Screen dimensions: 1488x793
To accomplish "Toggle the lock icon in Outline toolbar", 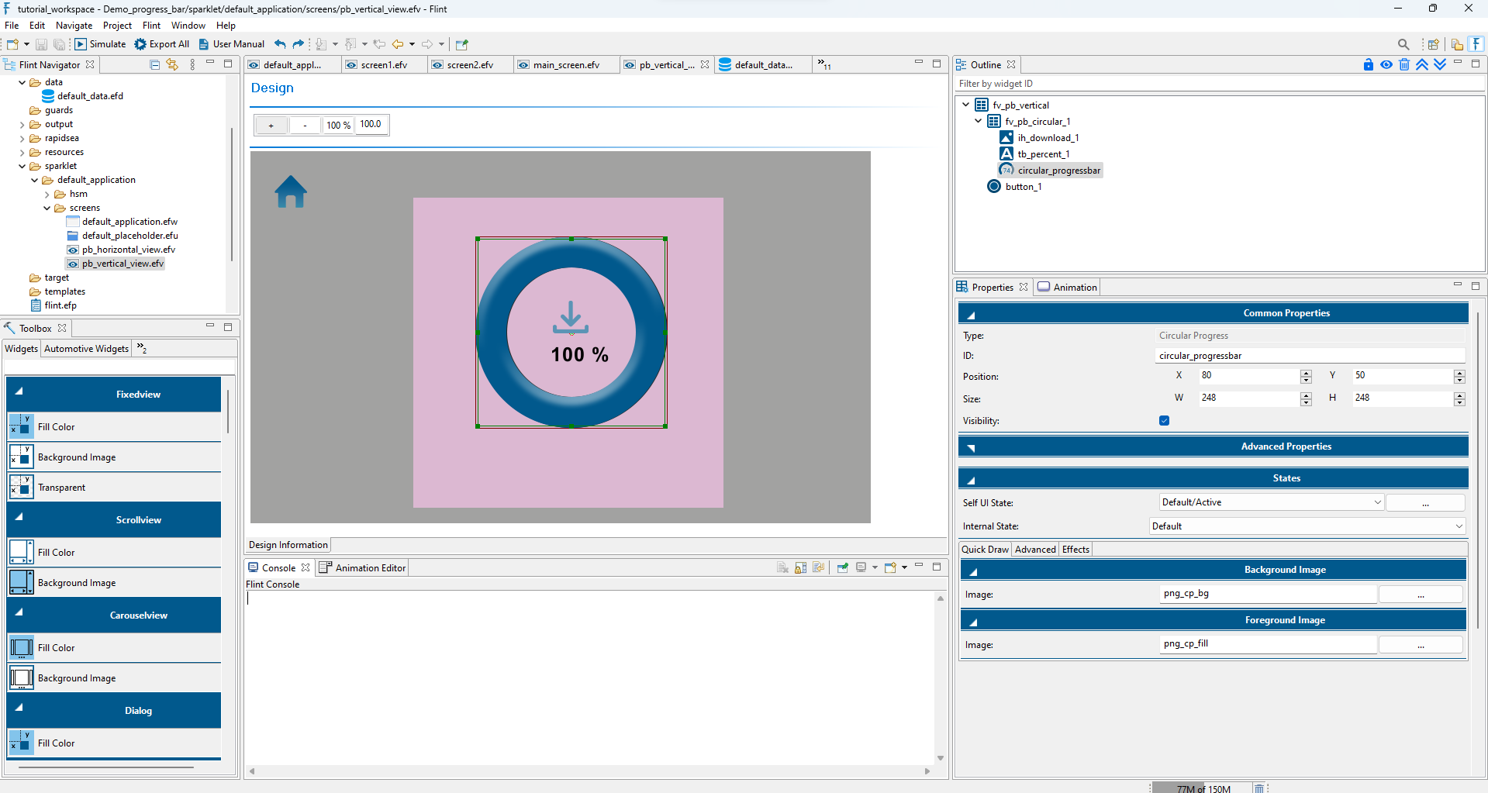I will point(1368,64).
